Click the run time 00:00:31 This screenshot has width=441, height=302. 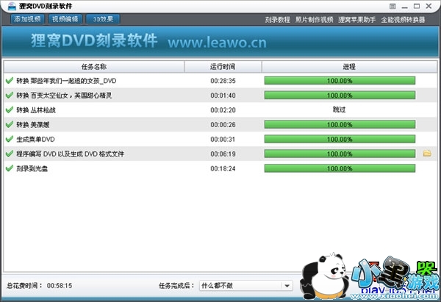coord(223,140)
